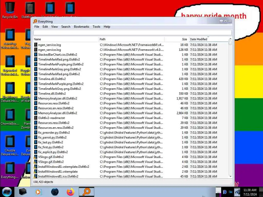The width and height of the screenshot is (263, 197).
Task: Click the vertical scrollbar thumb in results
Action: [230, 43]
